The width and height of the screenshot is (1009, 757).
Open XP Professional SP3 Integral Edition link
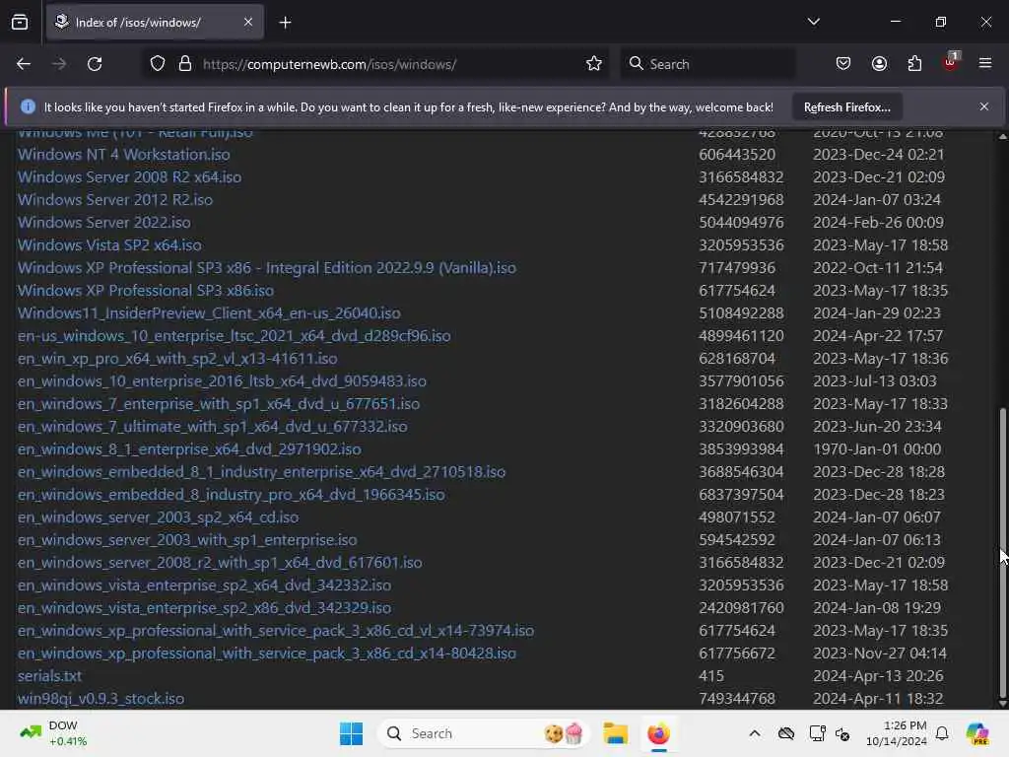click(x=266, y=268)
